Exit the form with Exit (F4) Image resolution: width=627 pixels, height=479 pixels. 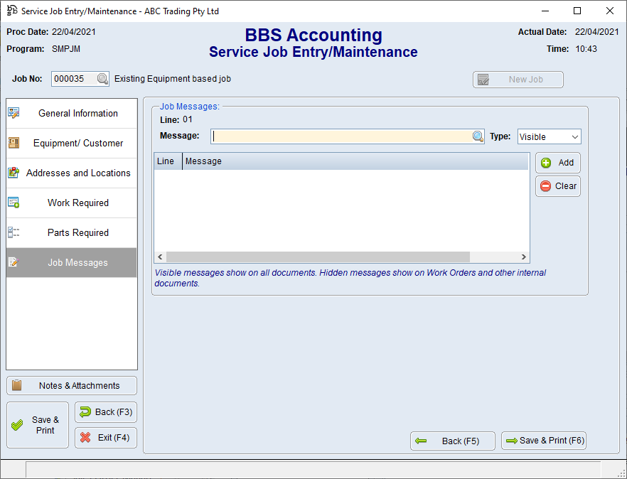pos(106,438)
